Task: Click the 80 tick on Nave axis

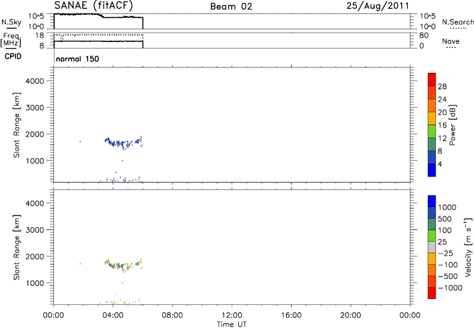Action: 424,36
